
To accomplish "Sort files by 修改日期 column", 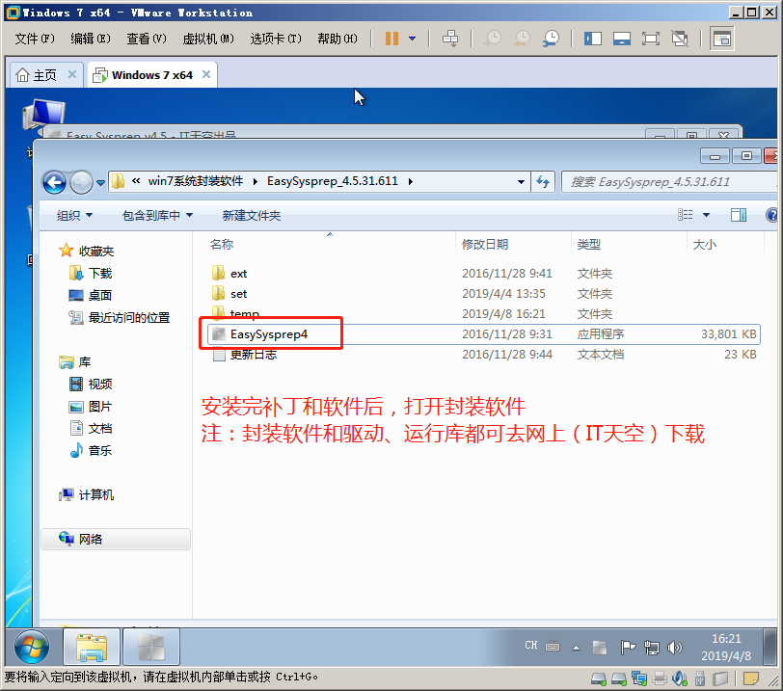I will (x=484, y=245).
